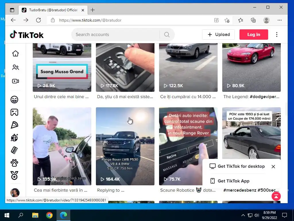The width and height of the screenshot is (294, 221).
Task: Open the apps available icon in address bar
Action: coord(216,20)
